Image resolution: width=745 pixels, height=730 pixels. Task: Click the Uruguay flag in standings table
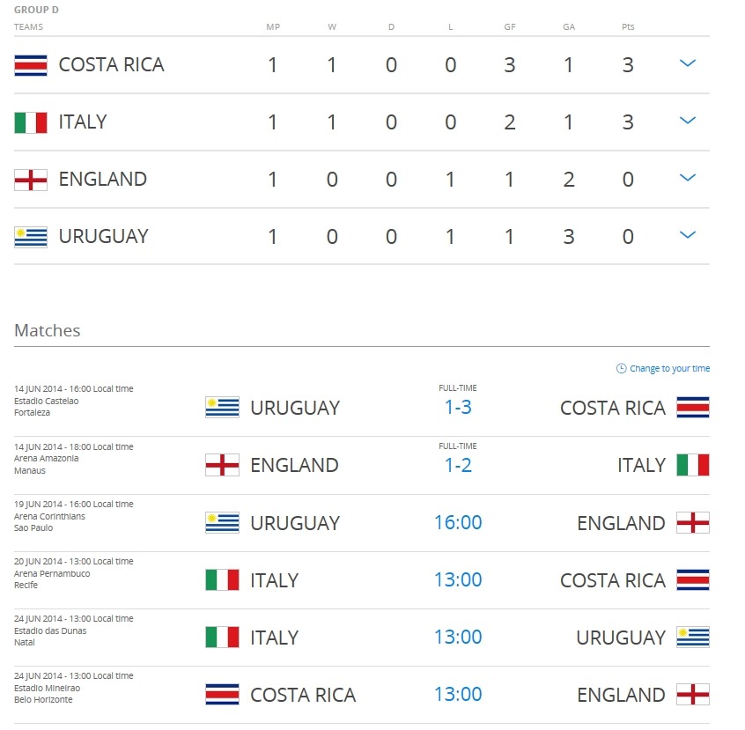[x=31, y=237]
